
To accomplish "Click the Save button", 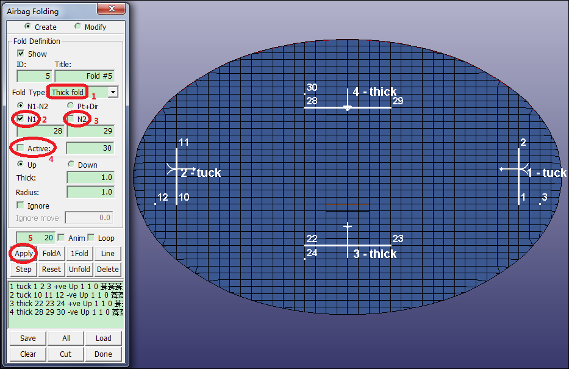I will click(x=28, y=338).
